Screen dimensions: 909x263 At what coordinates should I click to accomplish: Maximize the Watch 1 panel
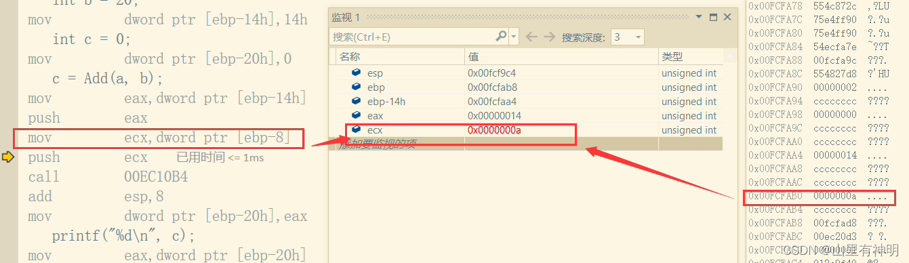point(713,17)
